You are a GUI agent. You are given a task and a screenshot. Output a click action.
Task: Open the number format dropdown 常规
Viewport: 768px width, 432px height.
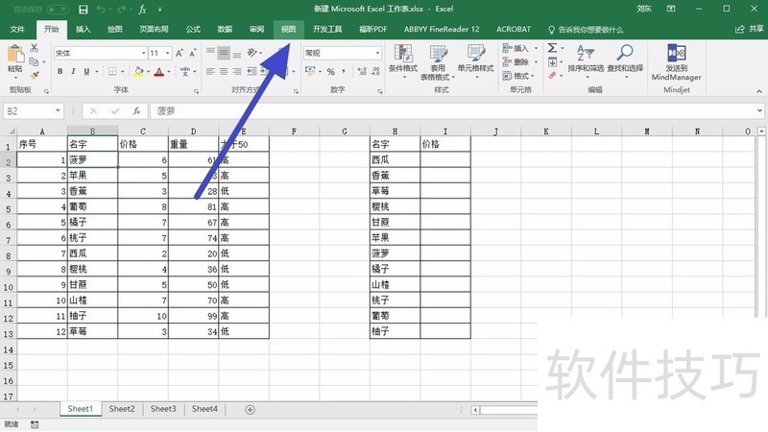pos(377,53)
